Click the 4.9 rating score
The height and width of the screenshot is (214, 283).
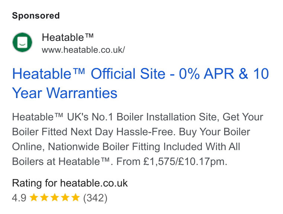(x=19, y=198)
